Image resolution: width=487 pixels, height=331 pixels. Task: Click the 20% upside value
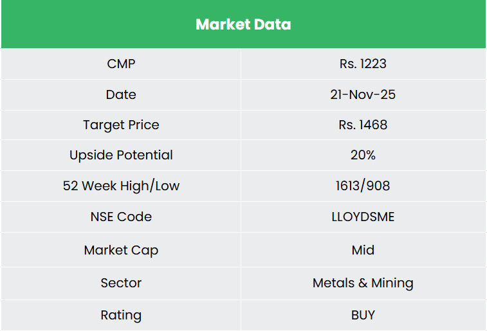(363, 155)
